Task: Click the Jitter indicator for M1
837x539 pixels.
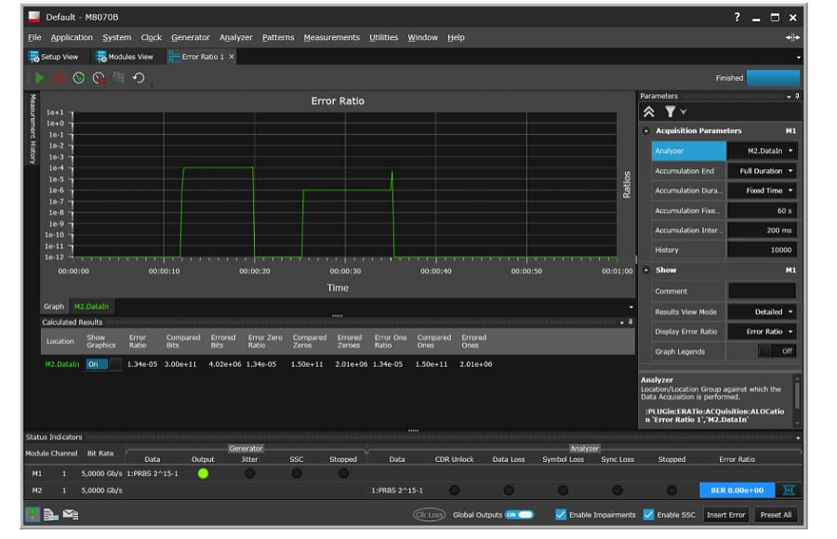Action: coord(249,473)
